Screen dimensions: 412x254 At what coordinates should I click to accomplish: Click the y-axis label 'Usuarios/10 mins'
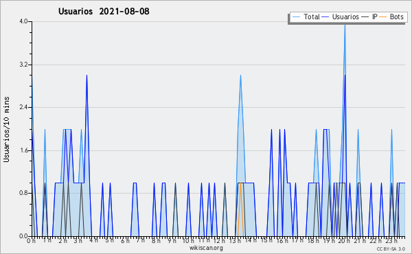(x=6, y=129)
